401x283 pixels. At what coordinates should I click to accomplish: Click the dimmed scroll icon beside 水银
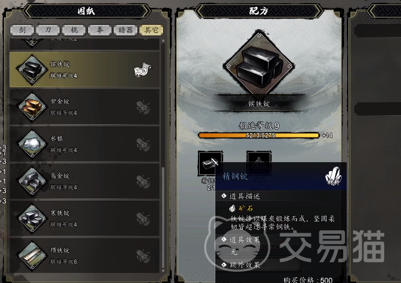[143, 144]
